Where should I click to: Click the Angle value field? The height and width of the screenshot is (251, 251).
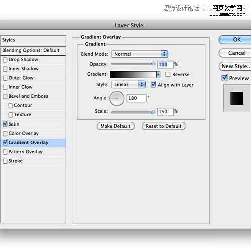136,98
